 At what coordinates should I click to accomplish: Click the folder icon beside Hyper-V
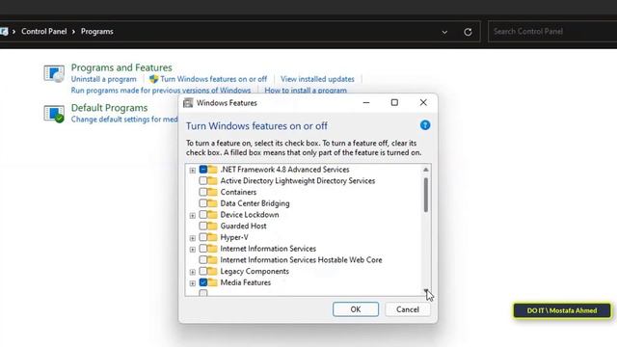point(212,237)
